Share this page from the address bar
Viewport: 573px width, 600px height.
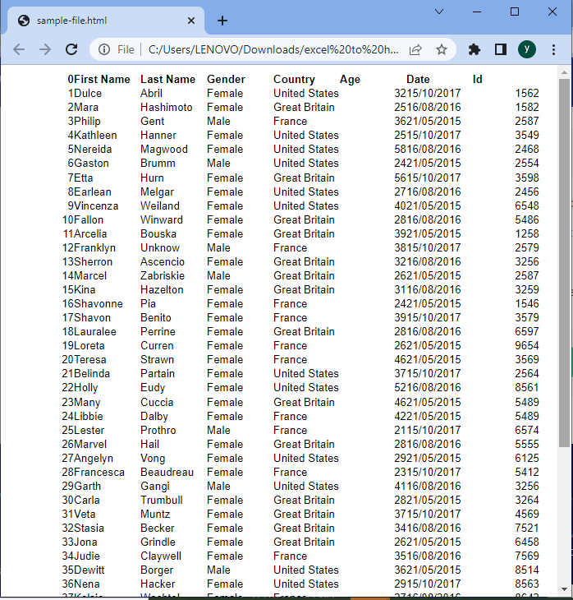pos(416,49)
